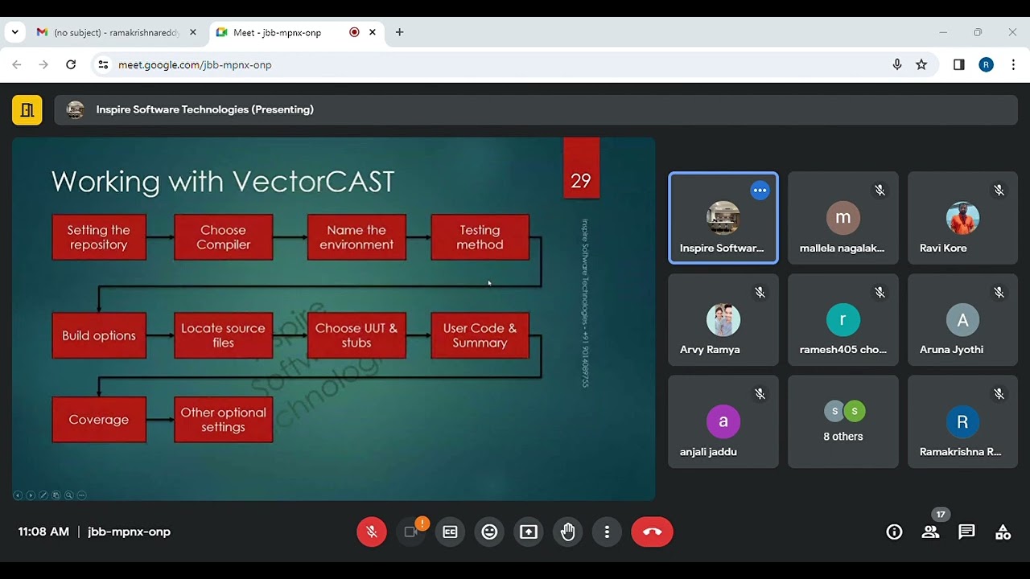The image size is (1030, 579).
Task: Click muted mic icon on Ravi Kore
Action: click(x=999, y=191)
